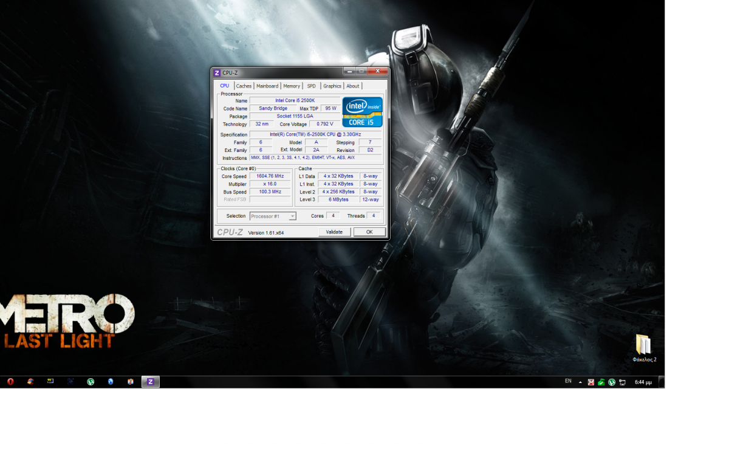The width and height of the screenshot is (729, 456).
Task: Launch CCleaner from the taskbar
Action: click(30, 382)
